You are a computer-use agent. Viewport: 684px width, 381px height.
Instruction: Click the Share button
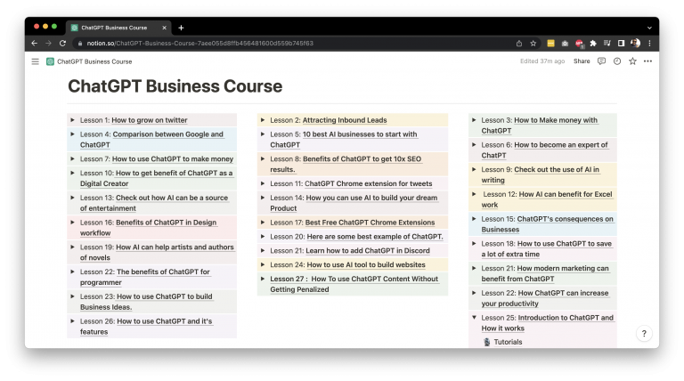coord(581,61)
